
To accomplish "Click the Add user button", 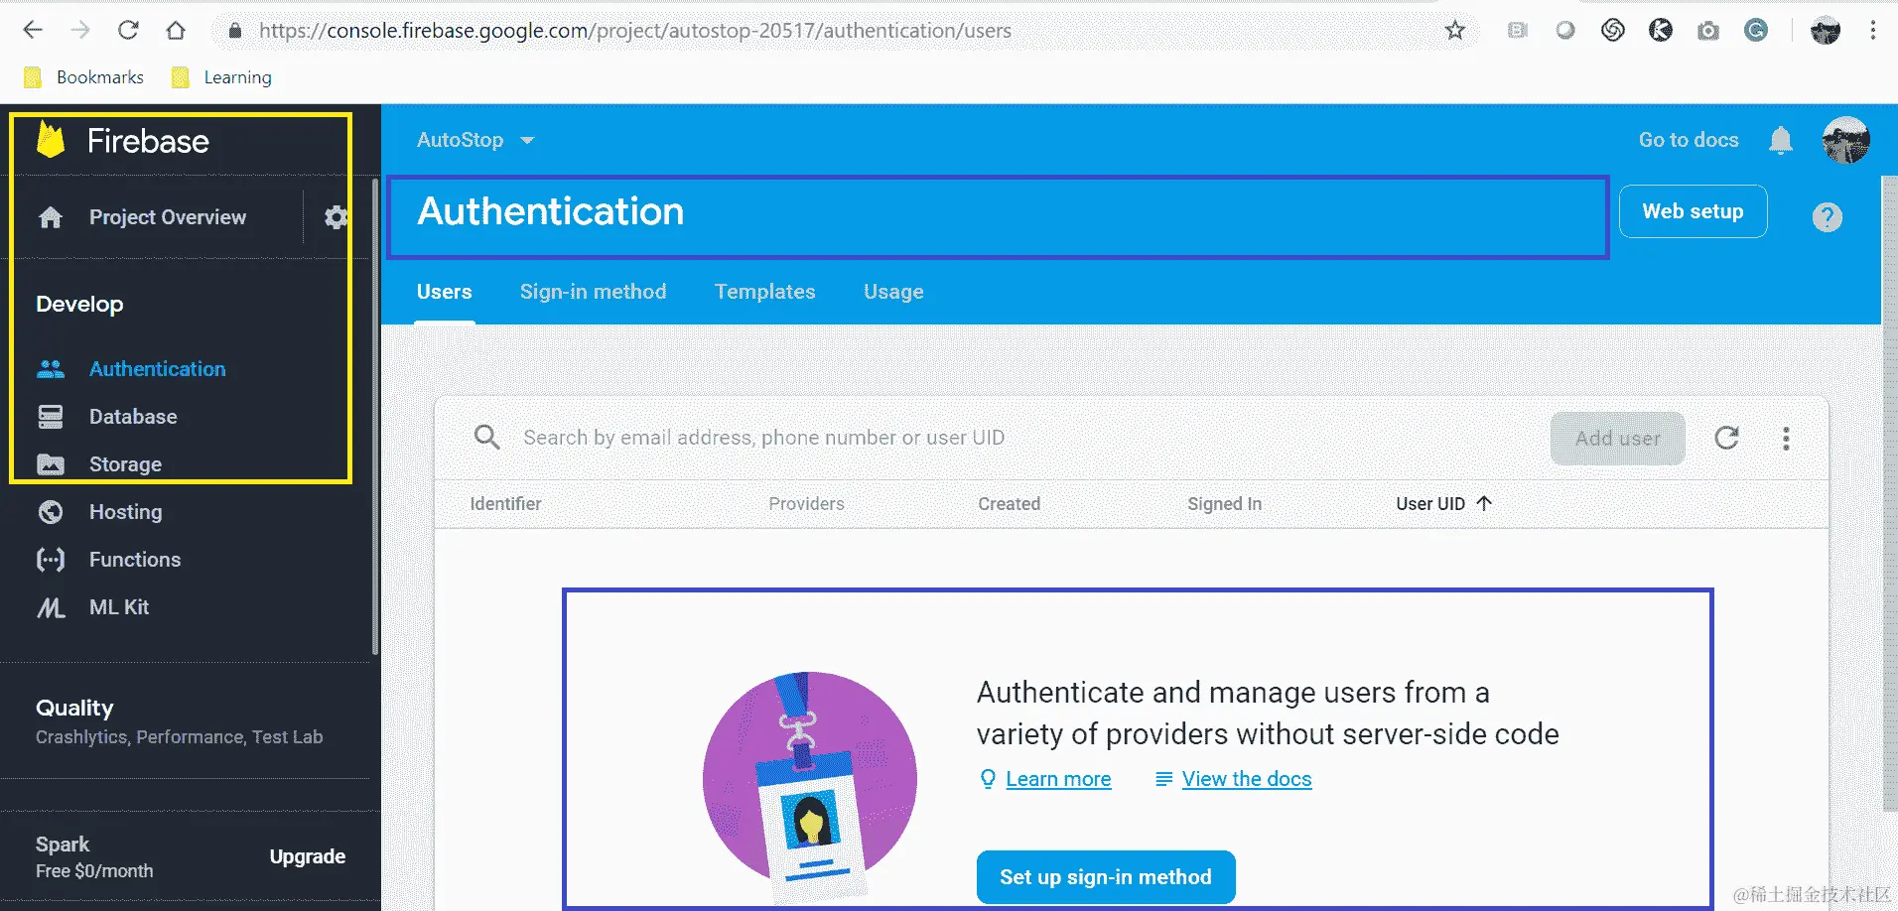I will pyautogui.click(x=1617, y=438).
